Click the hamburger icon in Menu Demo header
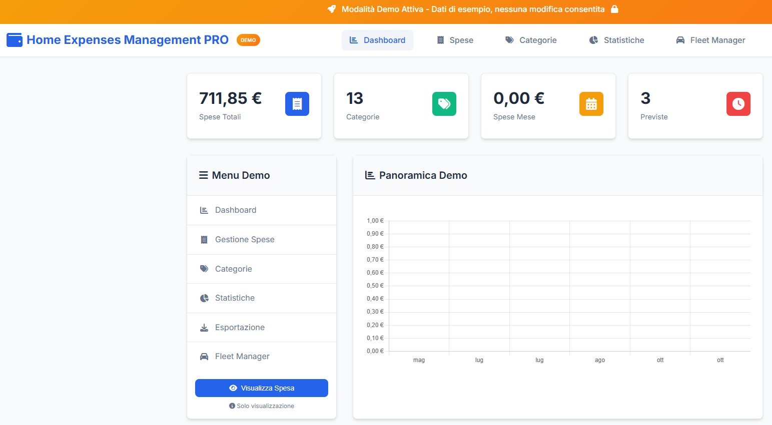This screenshot has width=772, height=425. (203, 175)
